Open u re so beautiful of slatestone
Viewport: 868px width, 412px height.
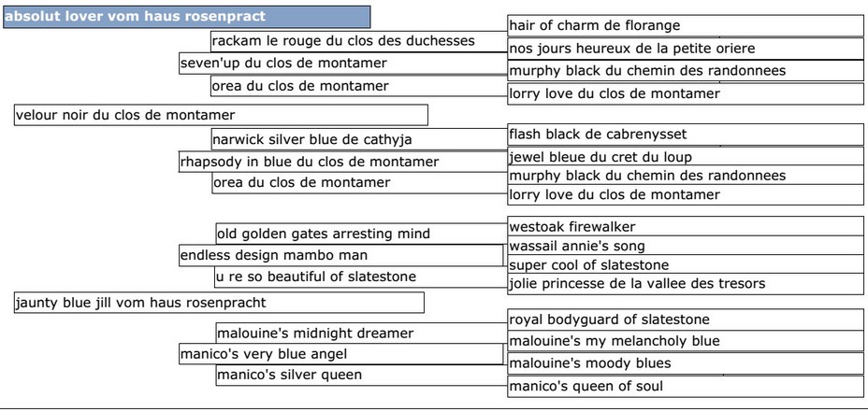(361, 277)
